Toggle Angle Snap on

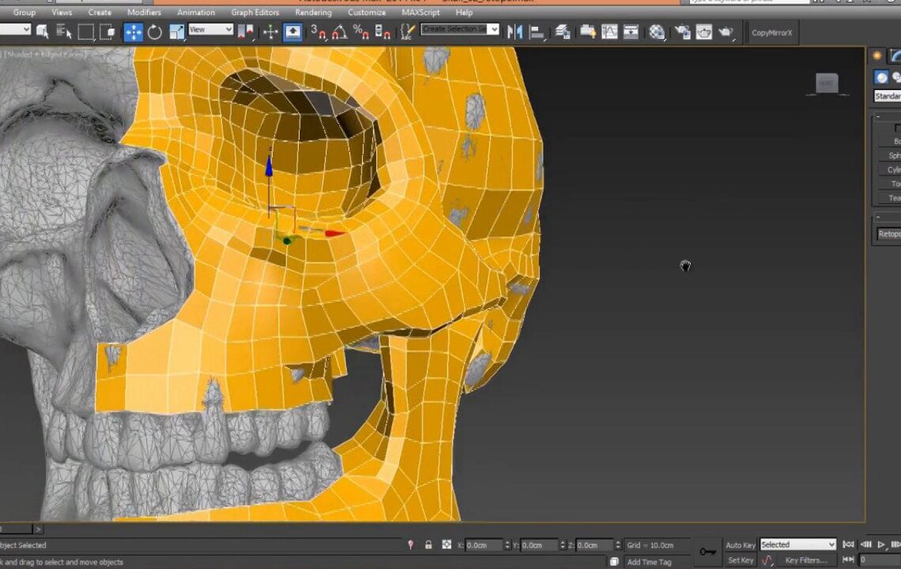pyautogui.click(x=339, y=32)
